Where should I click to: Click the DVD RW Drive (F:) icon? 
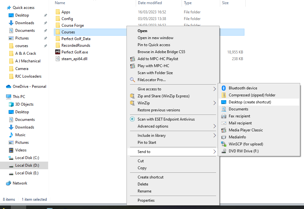[224, 151]
